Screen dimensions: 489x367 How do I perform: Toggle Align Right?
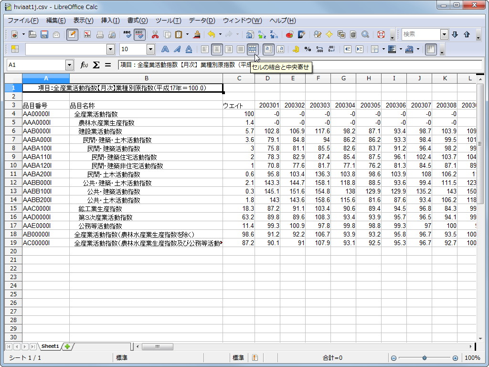point(229,49)
